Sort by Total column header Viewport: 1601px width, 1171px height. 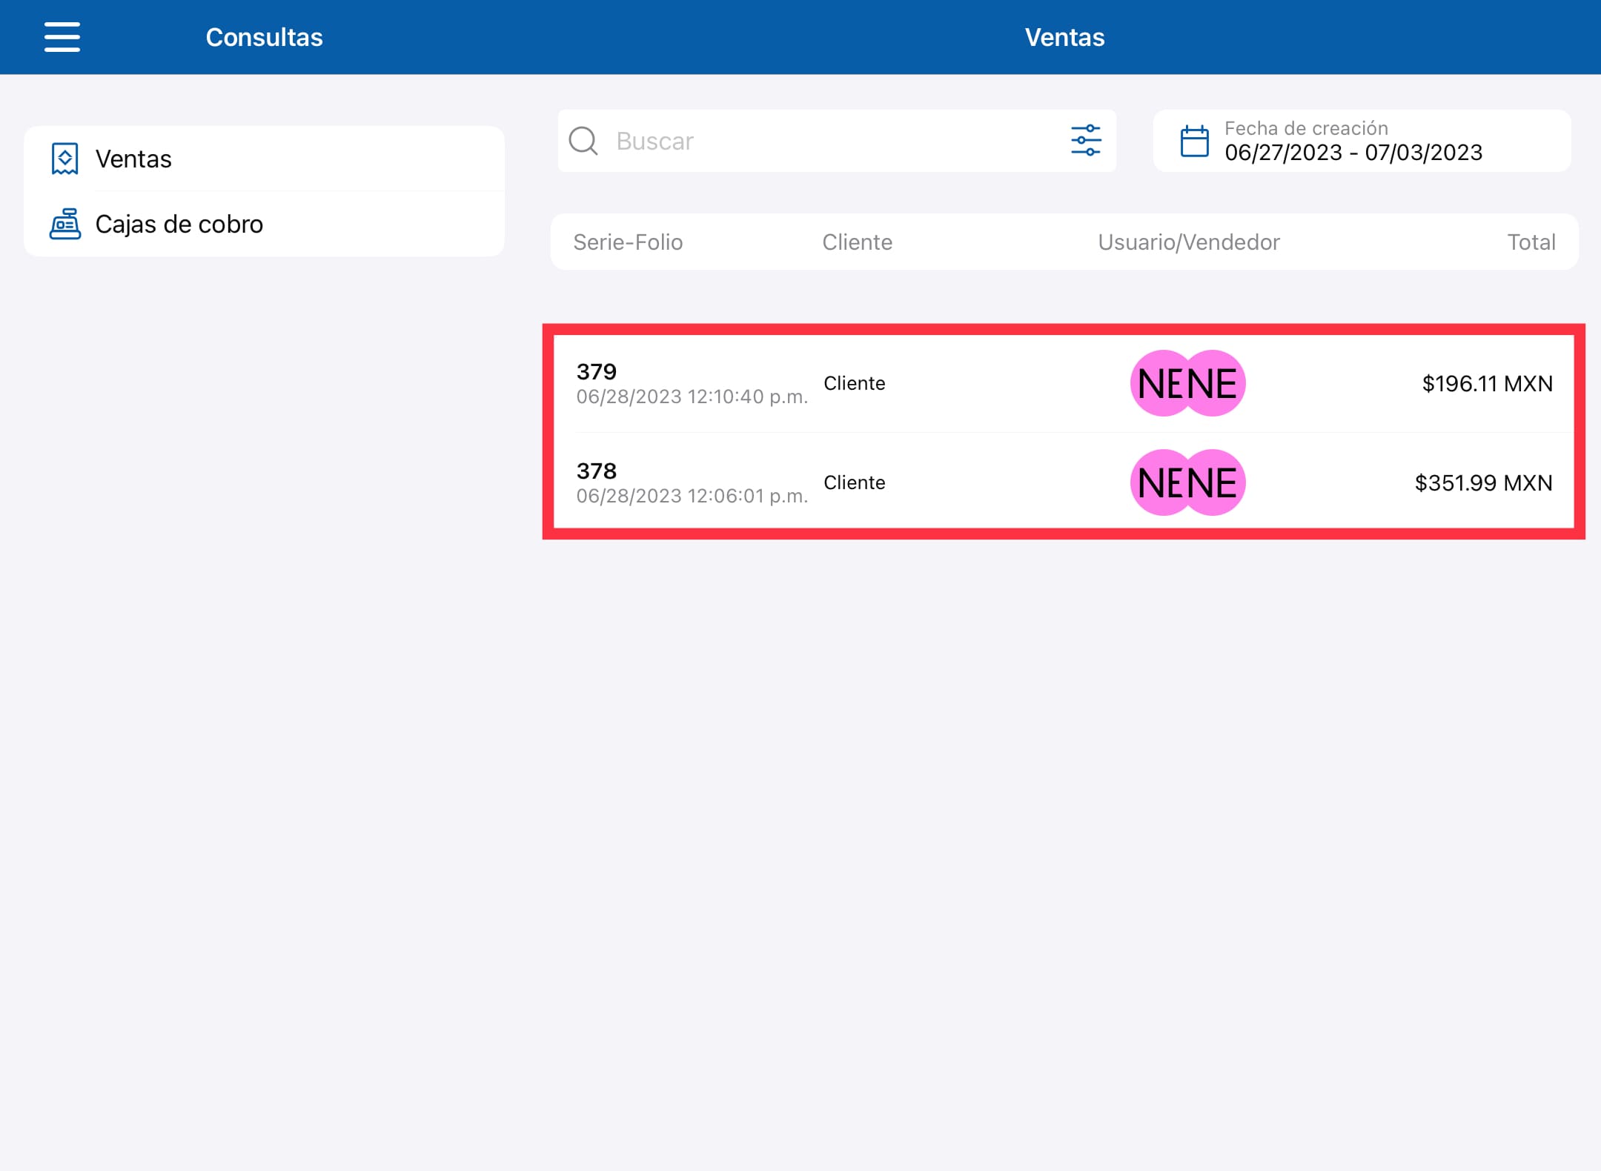[x=1531, y=242]
